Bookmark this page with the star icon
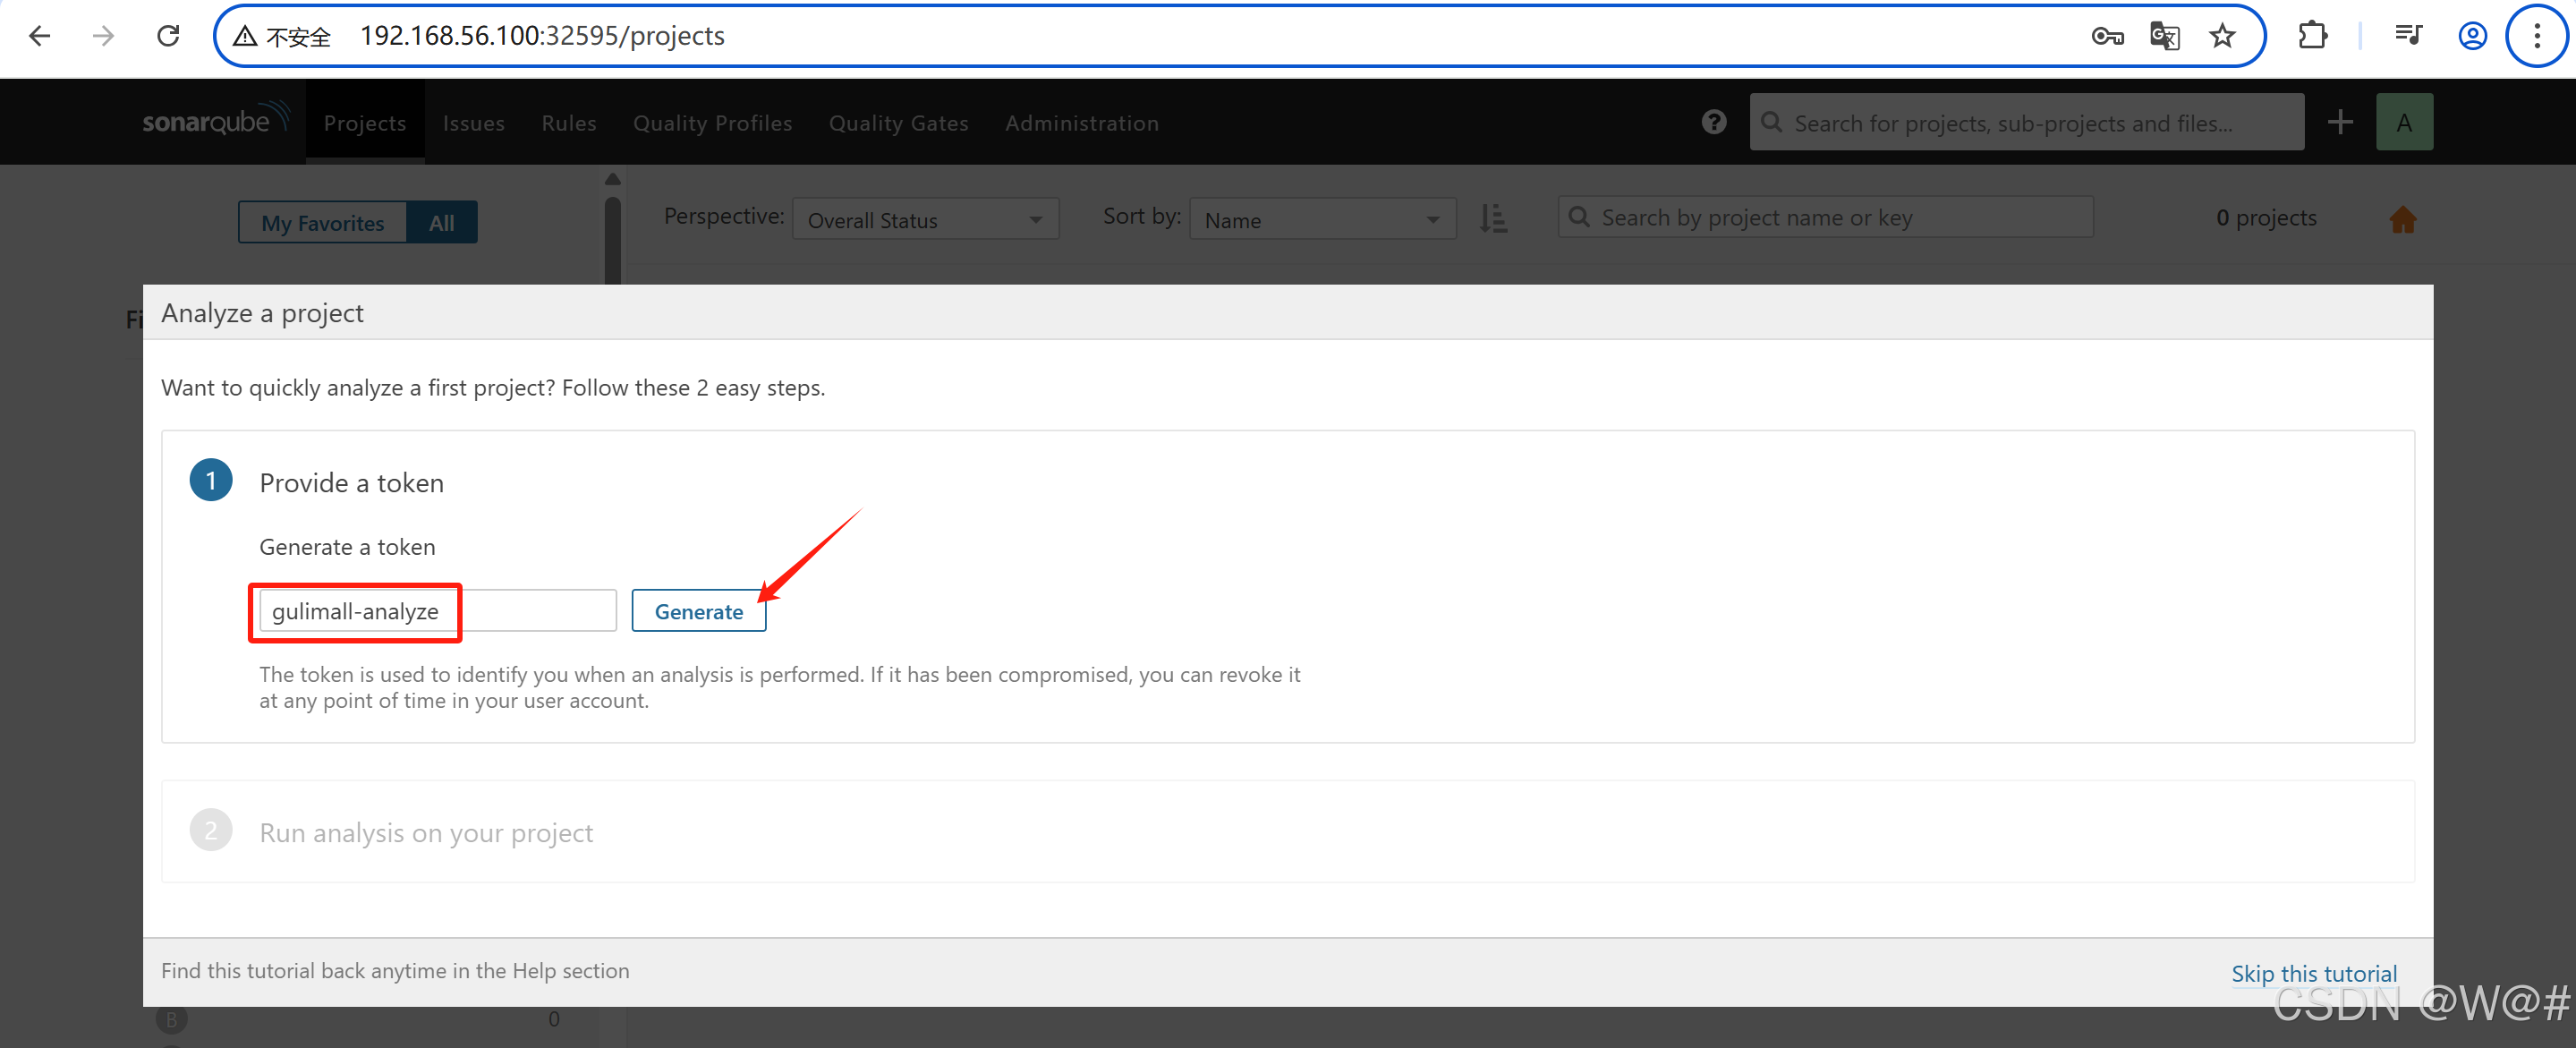The image size is (2576, 1048). [x=2222, y=37]
